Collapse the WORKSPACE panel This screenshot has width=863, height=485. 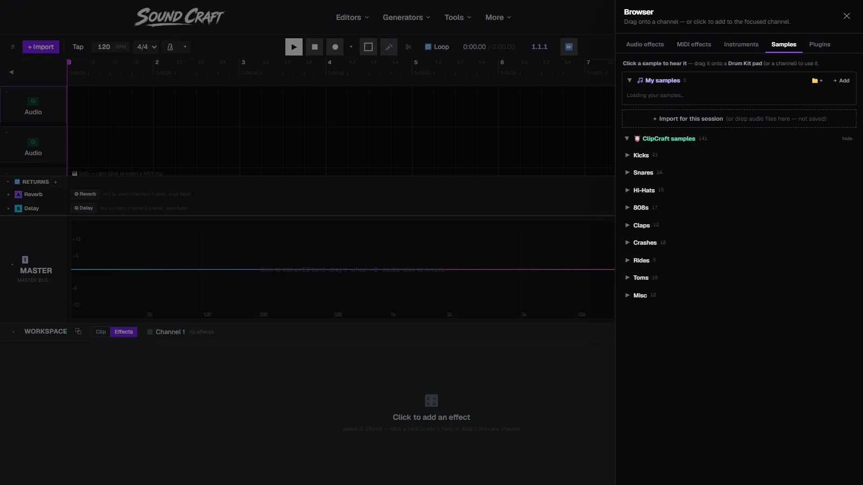13,332
